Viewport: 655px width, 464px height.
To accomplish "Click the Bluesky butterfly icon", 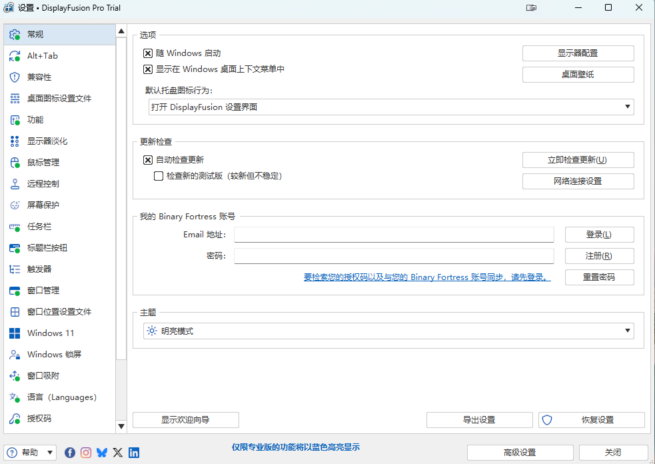I will point(102,453).
